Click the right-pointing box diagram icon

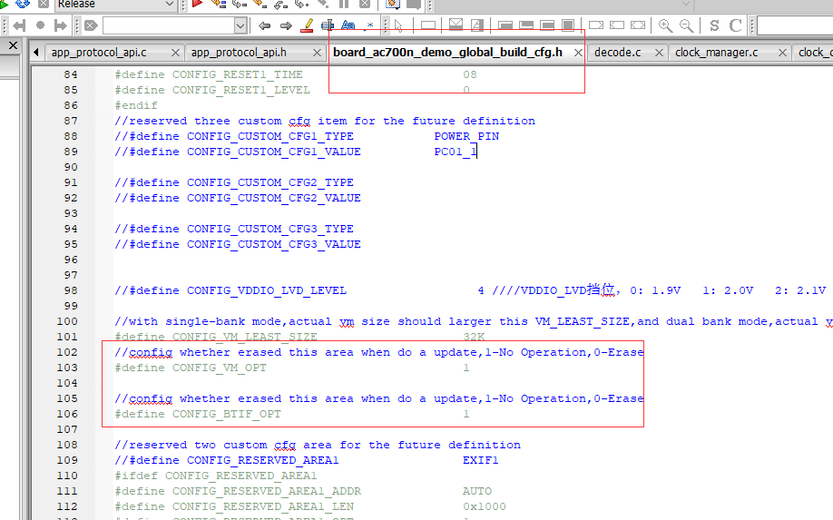click(596, 25)
